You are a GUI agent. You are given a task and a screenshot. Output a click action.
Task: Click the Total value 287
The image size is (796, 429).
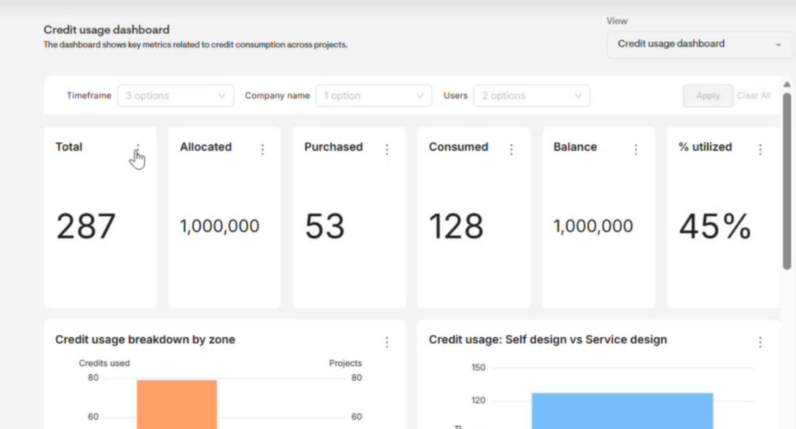click(x=86, y=226)
